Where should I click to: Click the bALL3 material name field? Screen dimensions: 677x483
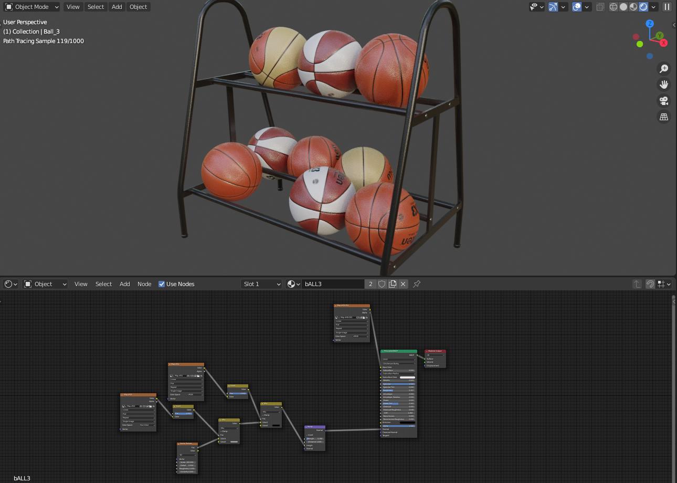(x=333, y=284)
